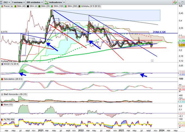Screen dimensions: 185x132
Task: Click the dark green SMA (20) icon
Action: pos(39,6)
